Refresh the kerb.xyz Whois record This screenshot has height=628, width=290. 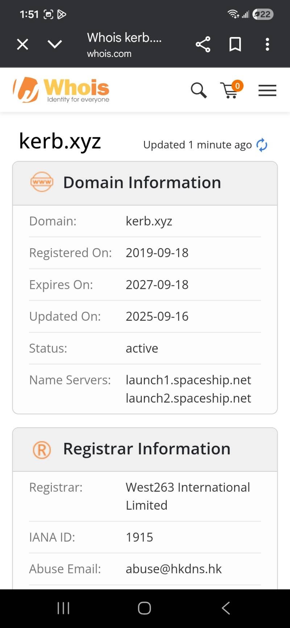coord(262,145)
